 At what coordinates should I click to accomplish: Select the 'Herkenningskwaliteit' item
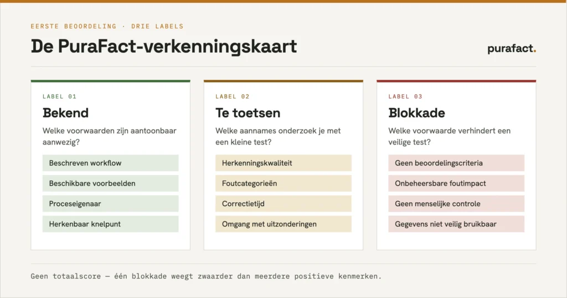[283, 163]
